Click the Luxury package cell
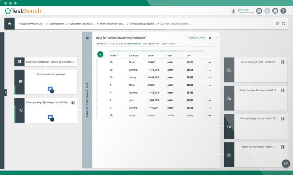Image resolution: width=293 pixels, height=175 pixels. coord(132,77)
